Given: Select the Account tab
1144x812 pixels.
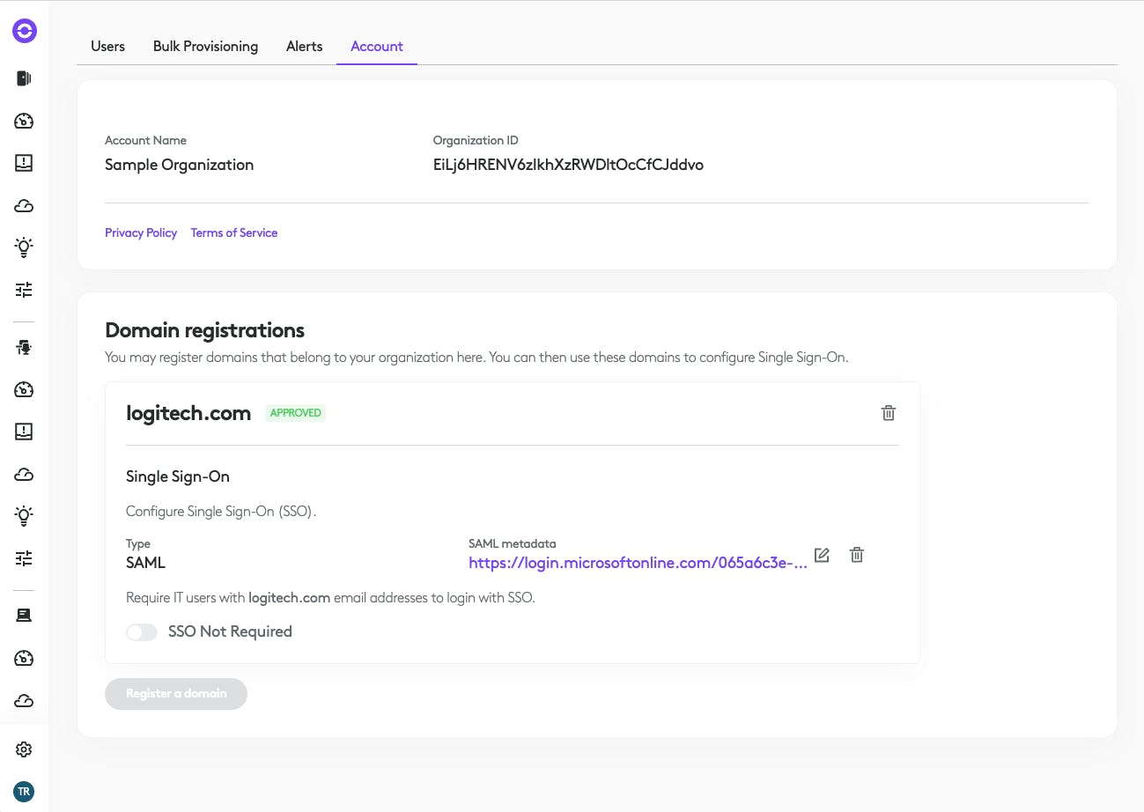Looking at the screenshot, I should pos(377,47).
